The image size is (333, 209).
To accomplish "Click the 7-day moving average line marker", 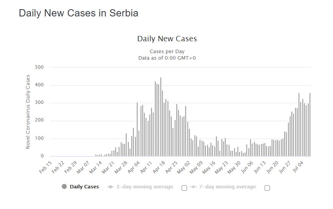I will point(194,187).
